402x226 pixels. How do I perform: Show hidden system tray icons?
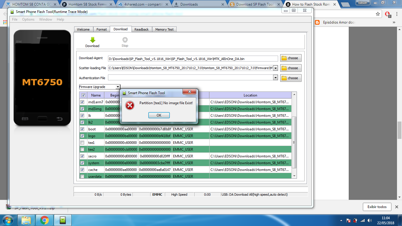(x=341, y=220)
